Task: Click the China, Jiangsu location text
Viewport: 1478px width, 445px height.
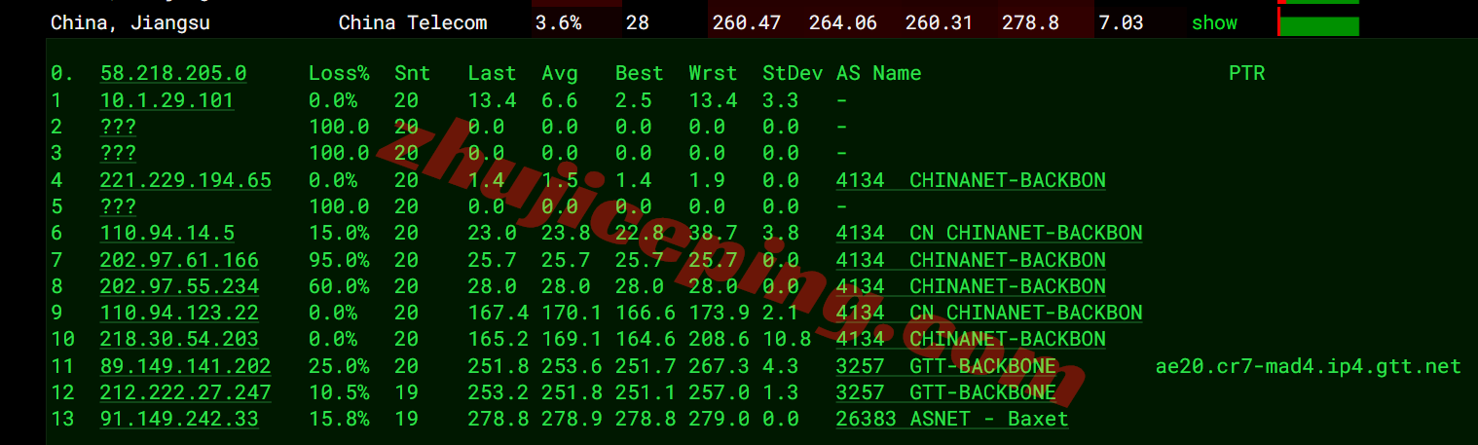Action: [x=130, y=22]
